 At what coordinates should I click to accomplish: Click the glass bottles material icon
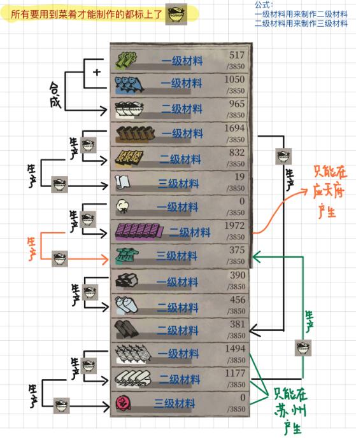pyautogui.click(x=126, y=305)
